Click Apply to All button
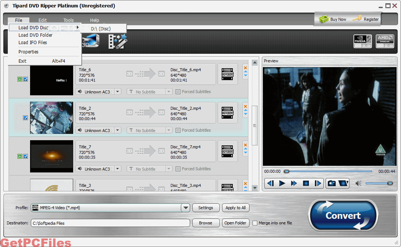 235,208
